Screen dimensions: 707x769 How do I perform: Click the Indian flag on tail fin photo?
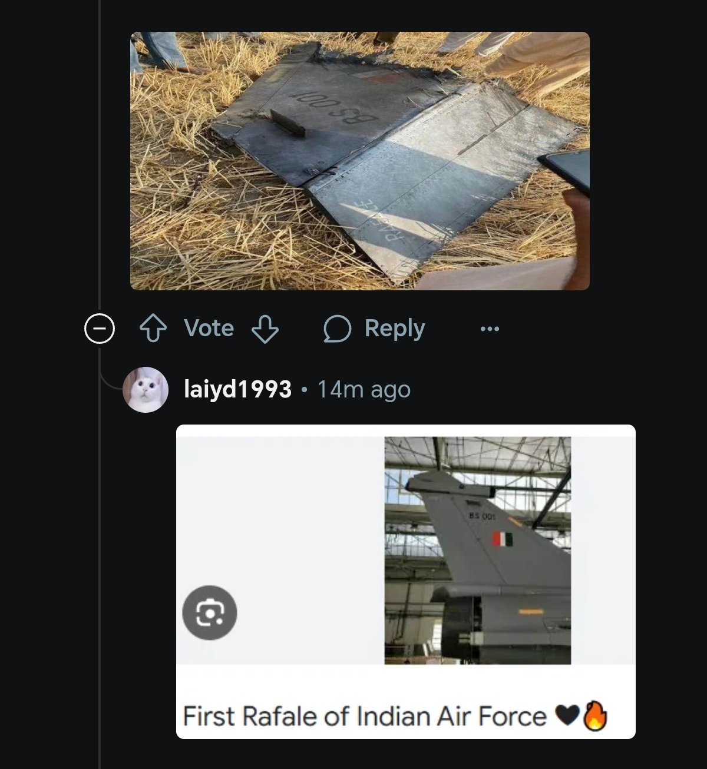click(503, 539)
